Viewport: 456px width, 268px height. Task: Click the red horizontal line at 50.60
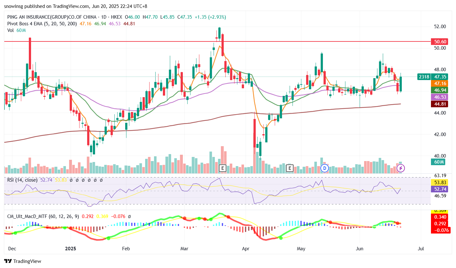tap(217, 41)
